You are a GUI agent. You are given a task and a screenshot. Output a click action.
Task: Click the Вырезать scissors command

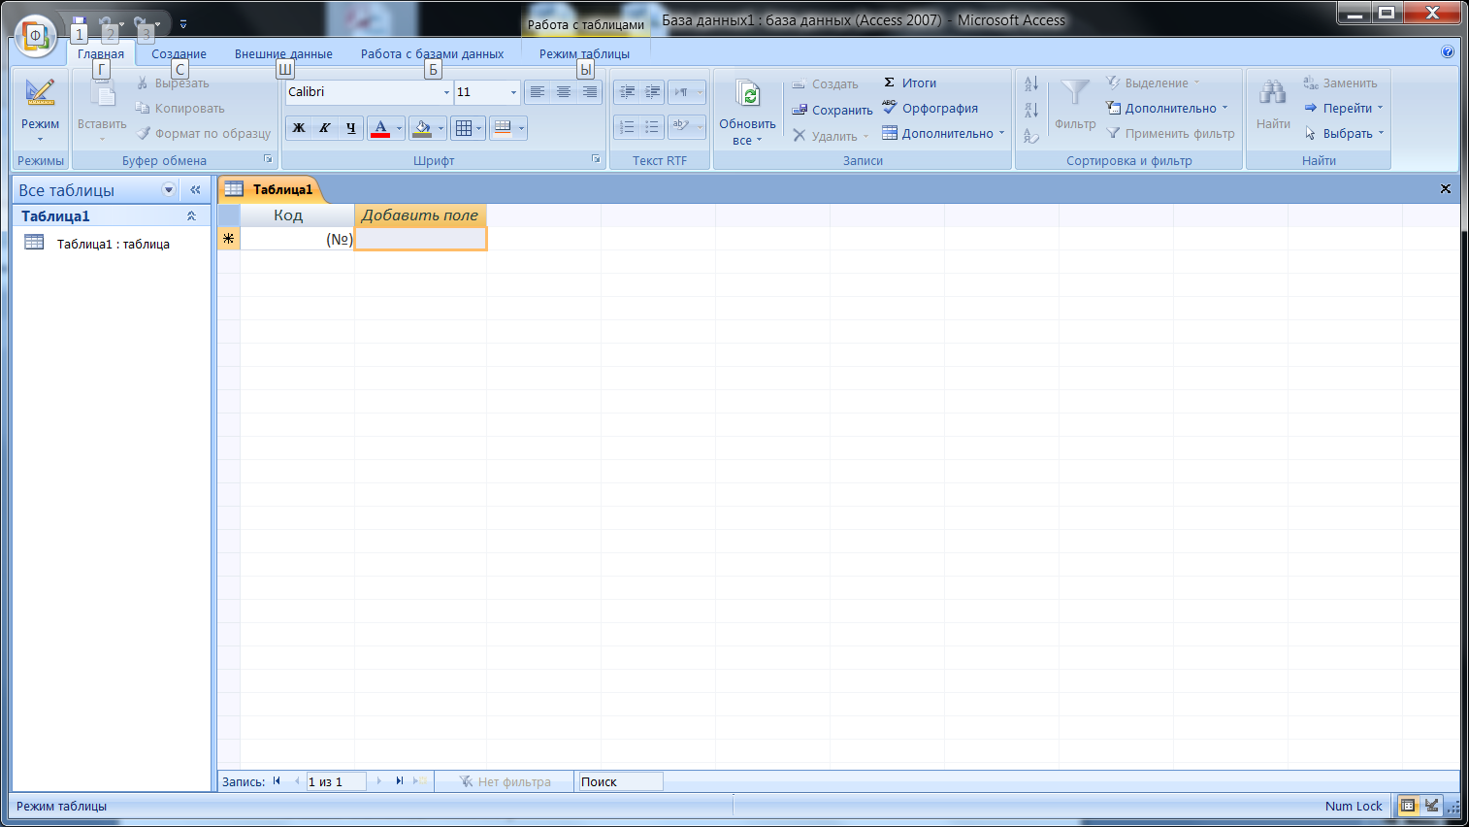tap(173, 83)
